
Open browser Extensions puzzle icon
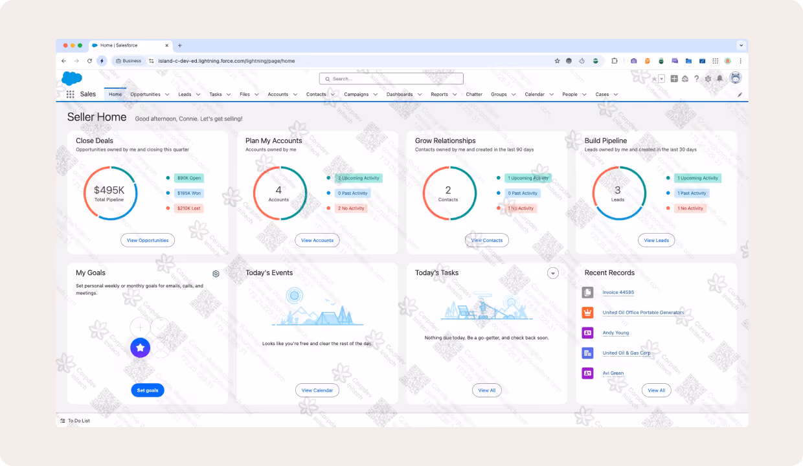pyautogui.click(x=614, y=61)
